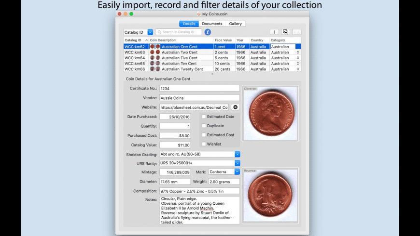This screenshot has height=236, width=420.
Task: Click the Quantity field
Action: coord(175,126)
